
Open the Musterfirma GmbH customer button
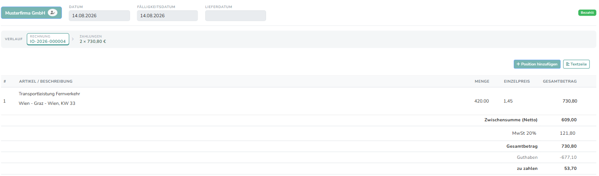coord(31,13)
